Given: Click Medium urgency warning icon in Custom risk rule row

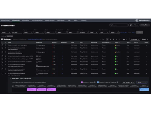Looking at the screenshot, I should pyautogui.click(x=115, y=45).
